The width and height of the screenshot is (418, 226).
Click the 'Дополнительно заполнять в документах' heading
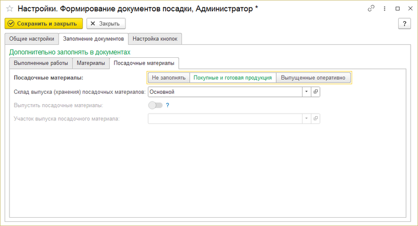70,52
